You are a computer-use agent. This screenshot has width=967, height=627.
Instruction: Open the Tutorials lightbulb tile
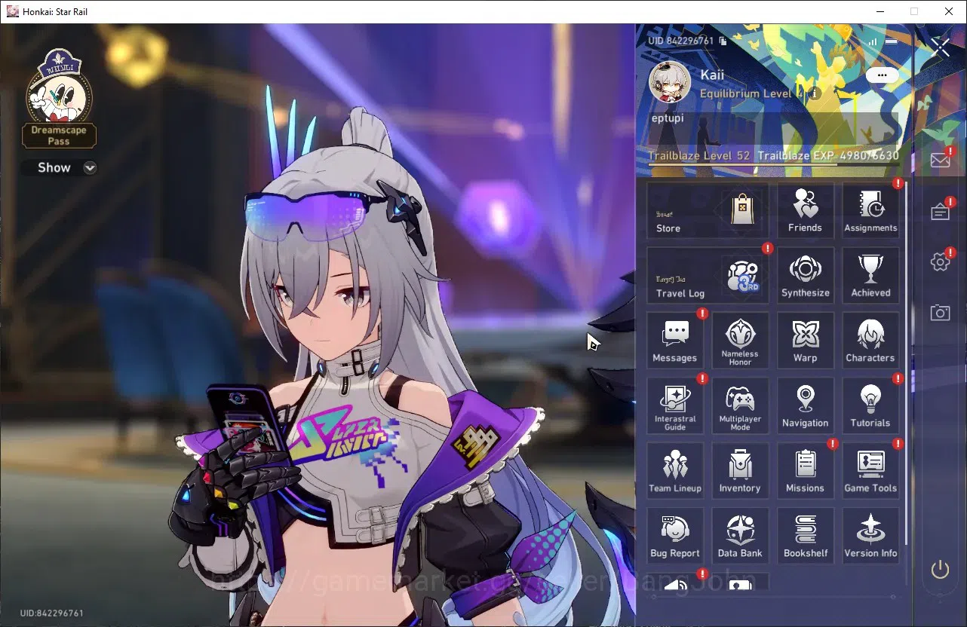coord(870,405)
